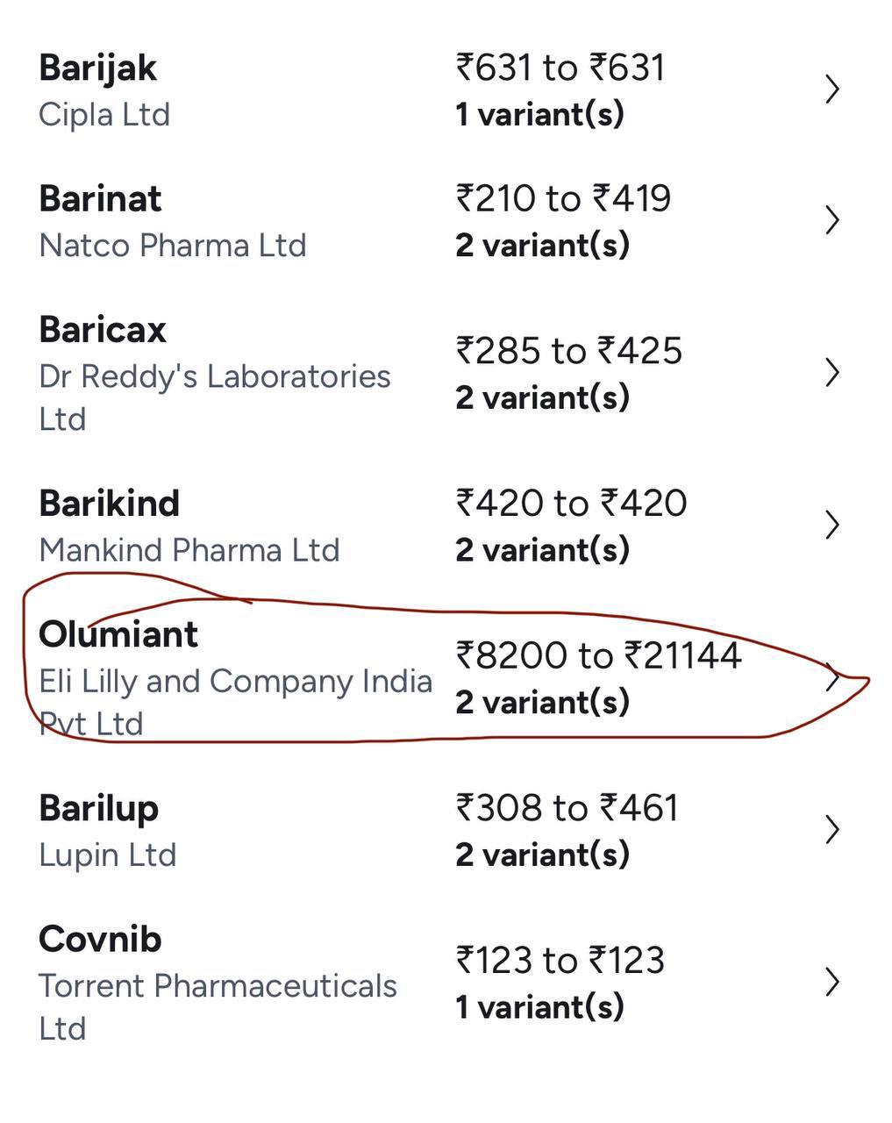
Task: Select Eli Lilly and Company India text
Action: pyautogui.click(x=235, y=682)
